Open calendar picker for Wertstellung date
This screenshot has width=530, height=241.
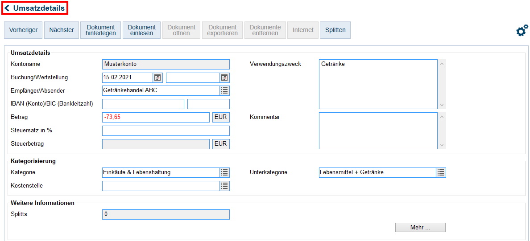[x=224, y=78]
